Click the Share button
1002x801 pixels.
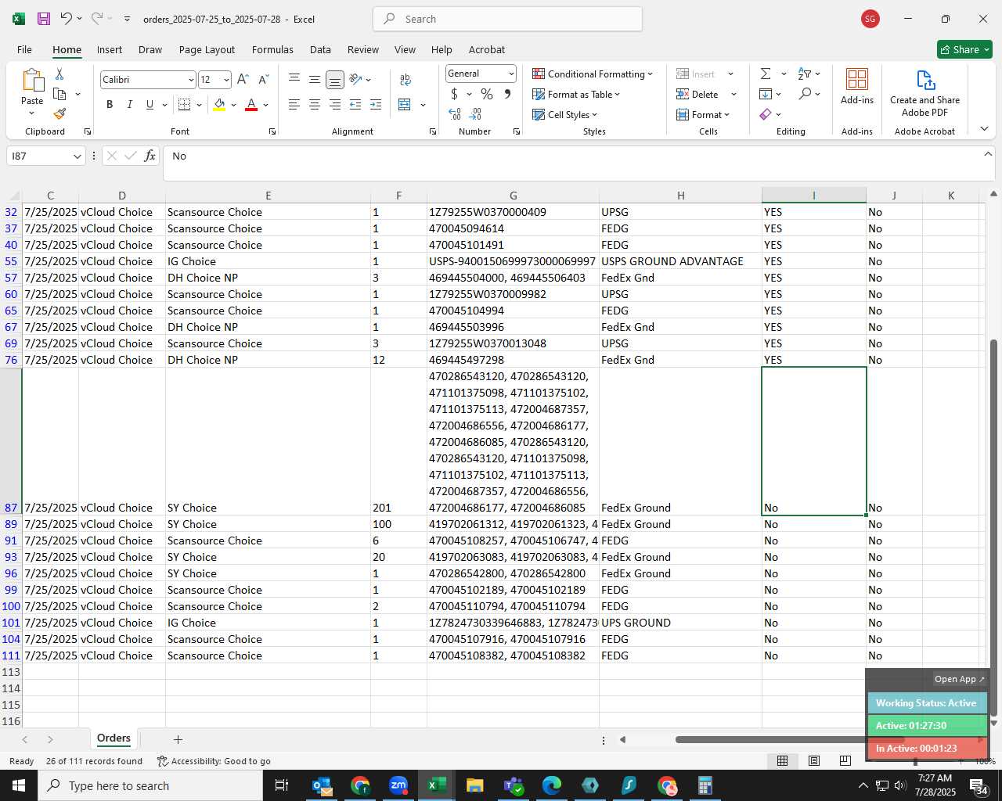click(x=964, y=49)
